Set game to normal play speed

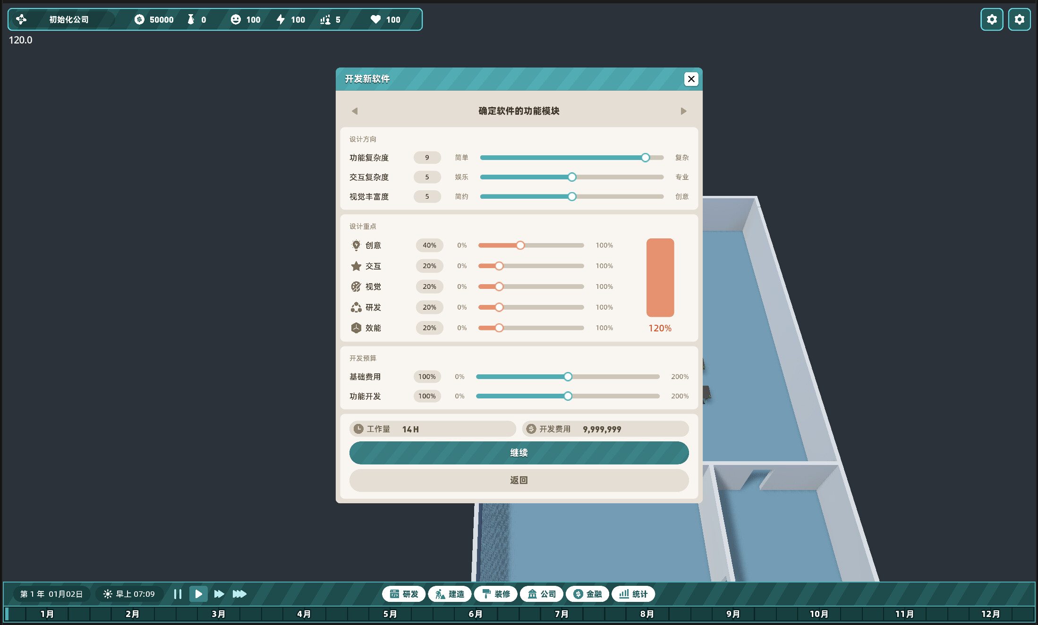[x=198, y=594]
